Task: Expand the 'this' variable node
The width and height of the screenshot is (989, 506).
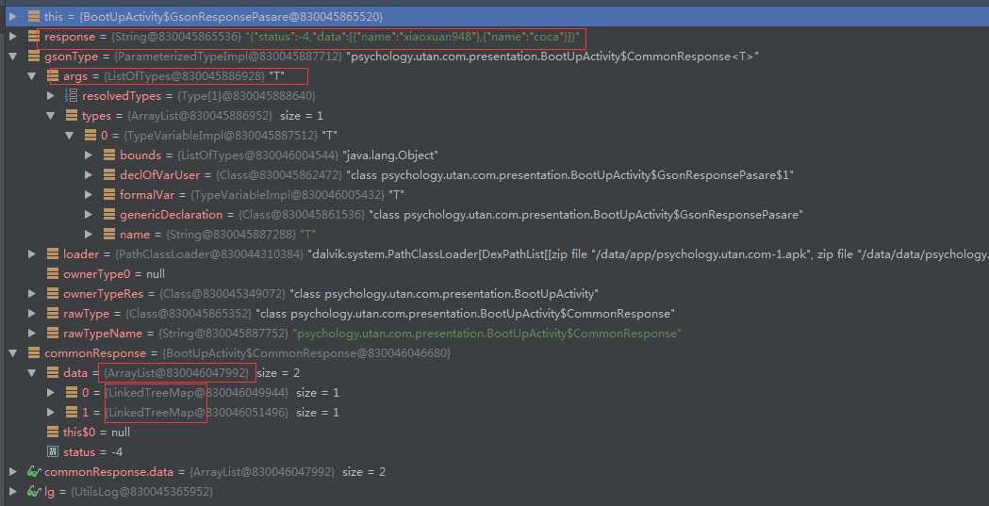Action: tap(13, 16)
